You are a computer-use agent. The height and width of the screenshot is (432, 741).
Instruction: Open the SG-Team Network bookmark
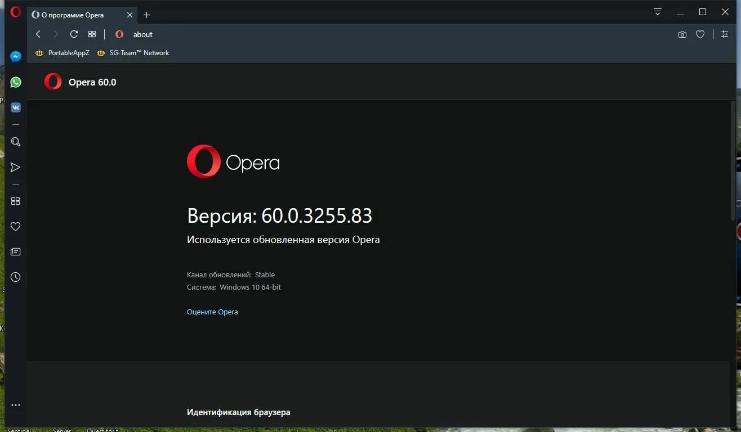click(133, 53)
